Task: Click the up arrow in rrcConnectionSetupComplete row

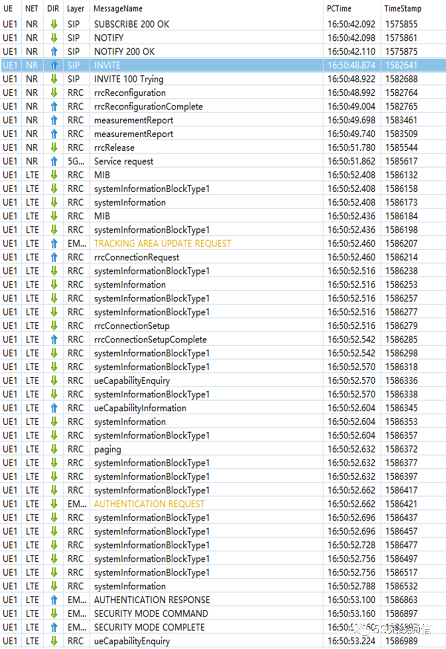Action: (x=54, y=339)
